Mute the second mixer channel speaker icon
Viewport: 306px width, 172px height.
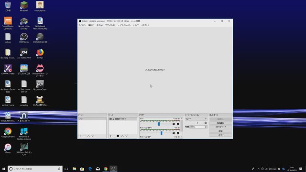click(174, 133)
